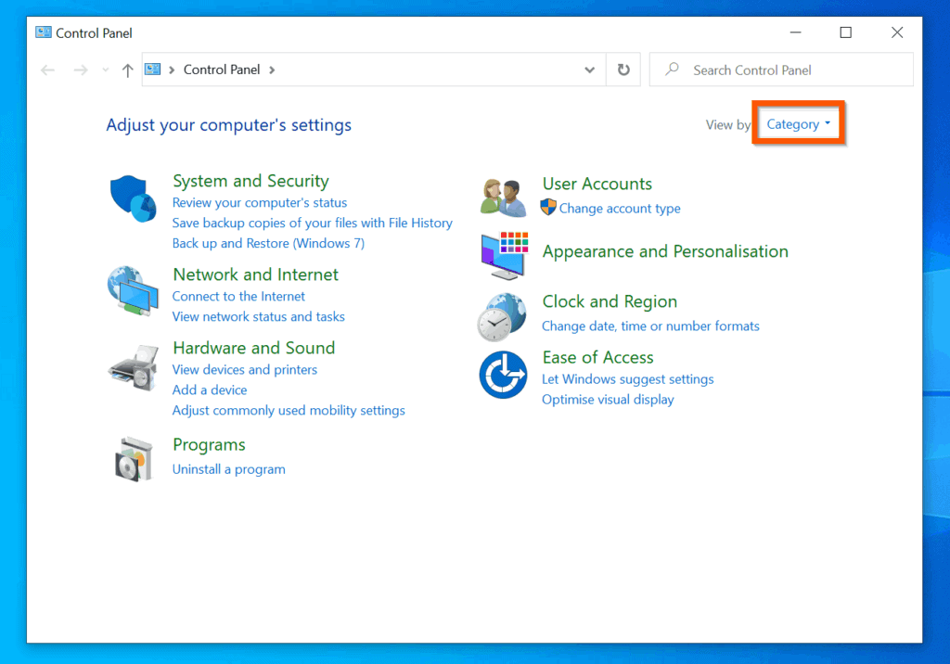Screen dimensions: 950x664
Task: Open the User Accounts people icon
Action: click(503, 198)
